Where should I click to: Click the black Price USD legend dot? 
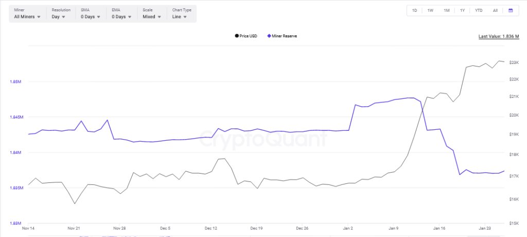coord(236,36)
